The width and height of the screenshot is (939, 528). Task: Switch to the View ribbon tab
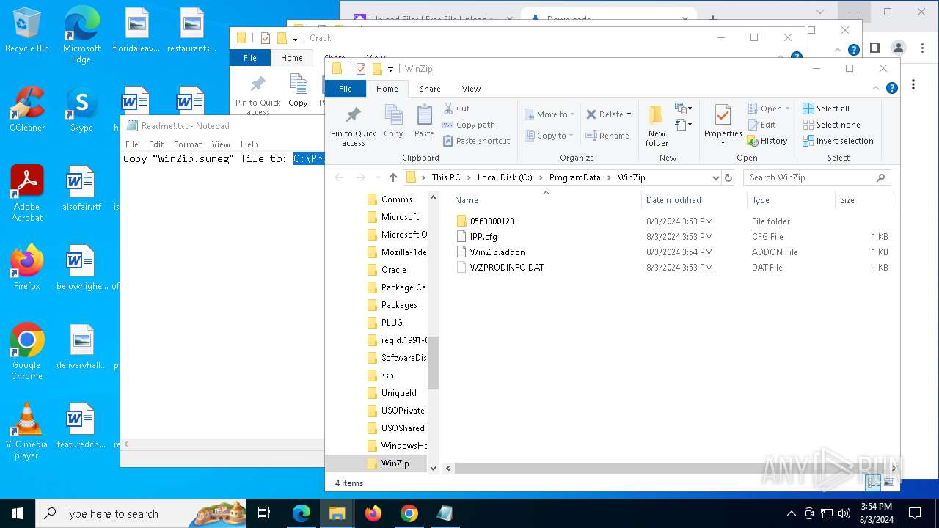pos(471,88)
